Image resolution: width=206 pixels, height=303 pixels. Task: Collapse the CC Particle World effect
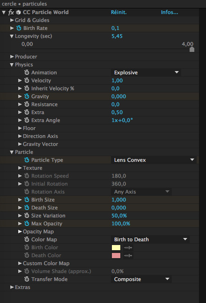[4, 12]
